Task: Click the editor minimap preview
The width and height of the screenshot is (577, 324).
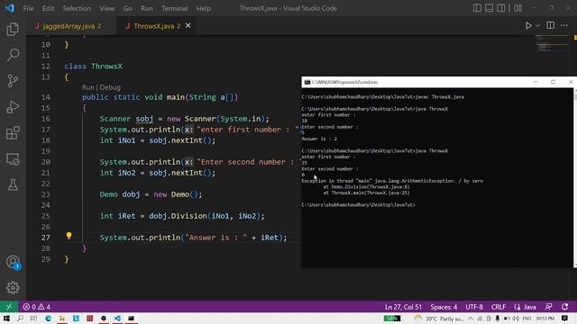Action: point(552,44)
